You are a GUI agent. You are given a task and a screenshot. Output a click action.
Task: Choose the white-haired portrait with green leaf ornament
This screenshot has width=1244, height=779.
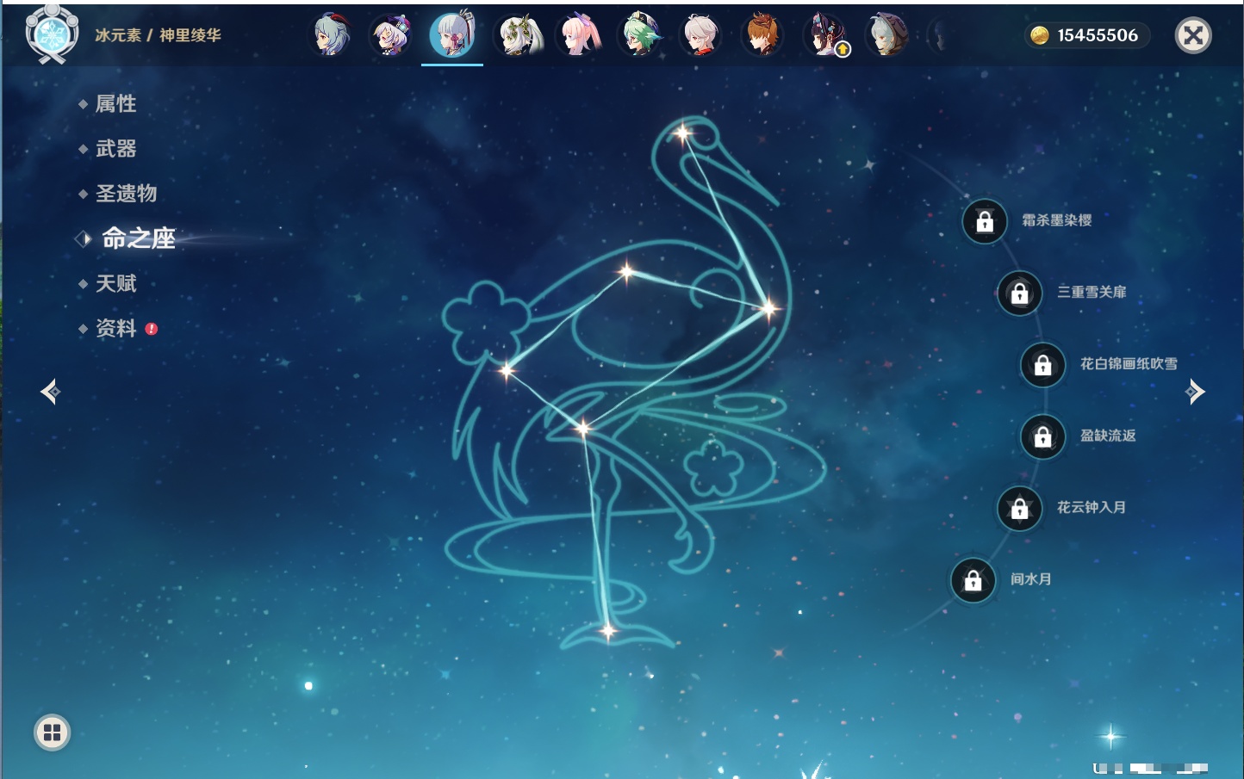pyautogui.click(x=519, y=36)
